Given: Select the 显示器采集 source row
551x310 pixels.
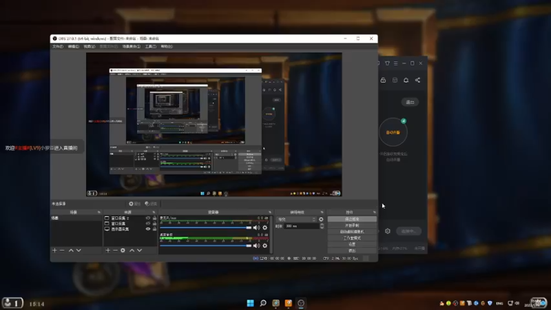Looking at the screenshot, I should [x=130, y=229].
